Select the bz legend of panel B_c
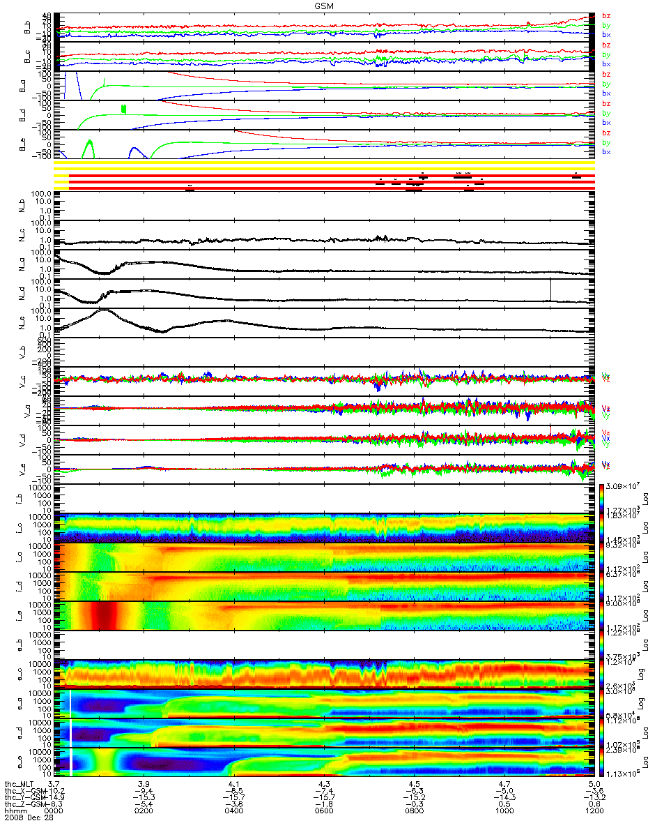 click(x=606, y=45)
